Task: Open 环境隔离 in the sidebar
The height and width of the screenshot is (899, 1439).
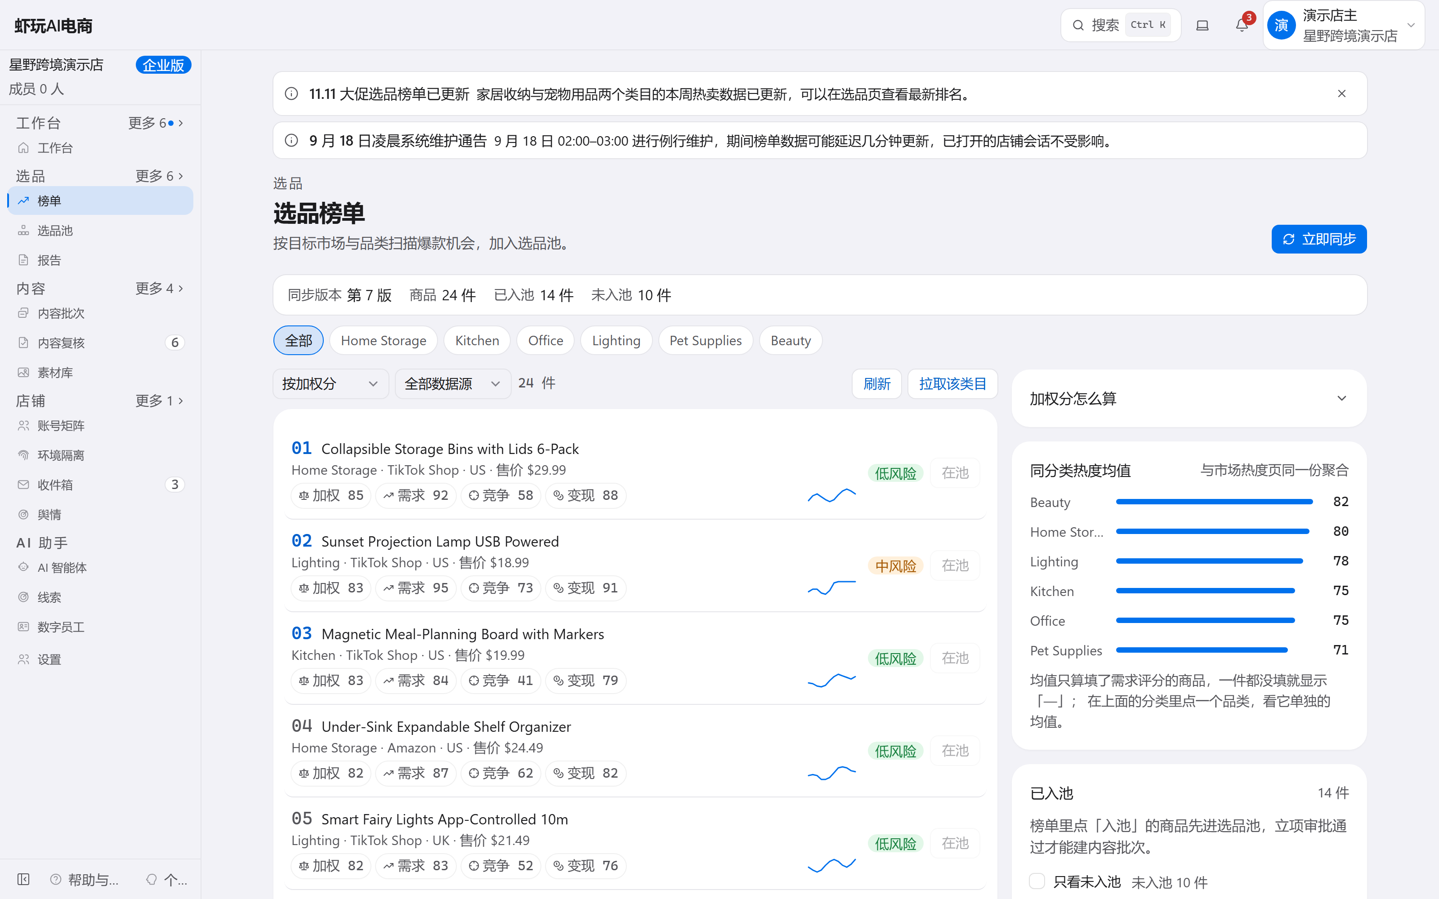Action: tap(100, 455)
